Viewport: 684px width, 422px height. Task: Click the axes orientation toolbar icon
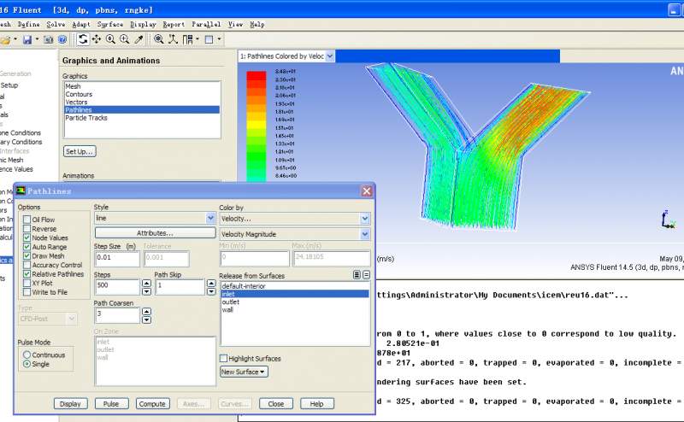tap(174, 39)
